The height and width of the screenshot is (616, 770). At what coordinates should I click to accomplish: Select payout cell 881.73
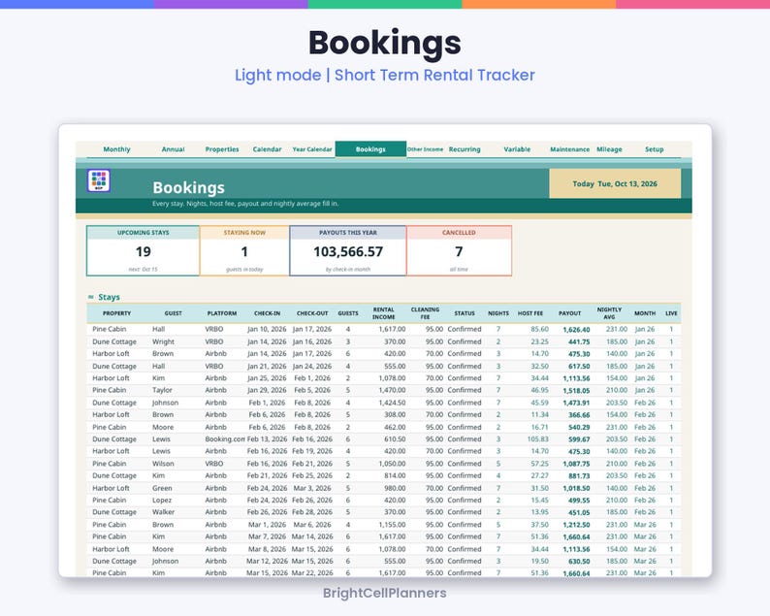point(579,476)
